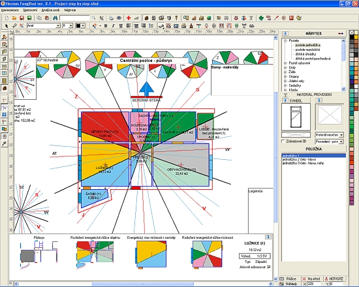Open the Harmonizace menu
359x287 pixels.
[10, 10]
